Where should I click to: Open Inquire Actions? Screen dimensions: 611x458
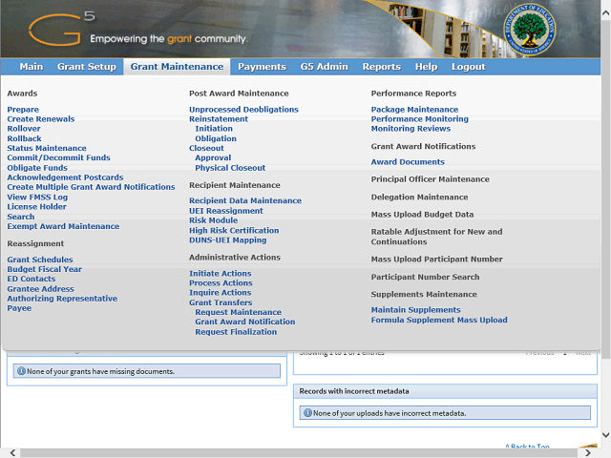click(x=221, y=293)
